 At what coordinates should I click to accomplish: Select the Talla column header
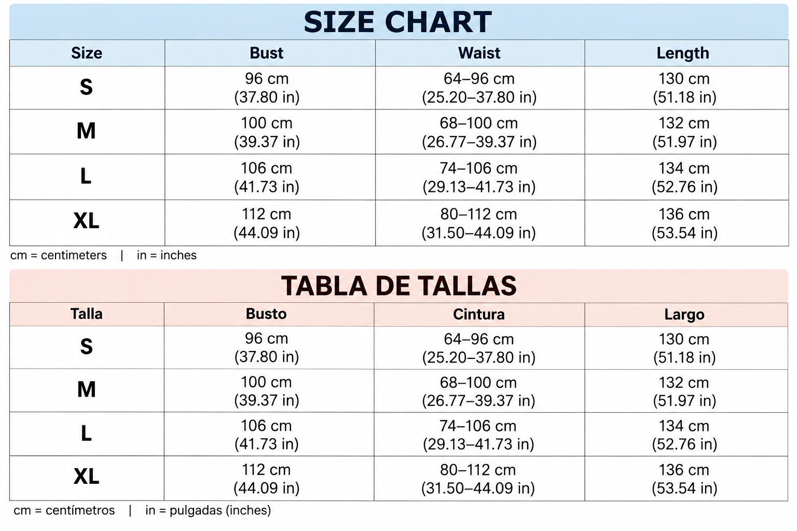pos(87,314)
